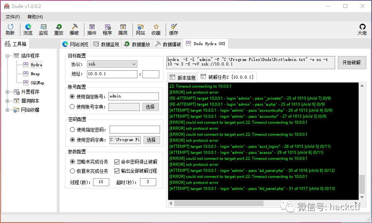This screenshot has width=372, height=223.
Task: Open the 程序 programs toolbar icon
Action: [x=107, y=30]
